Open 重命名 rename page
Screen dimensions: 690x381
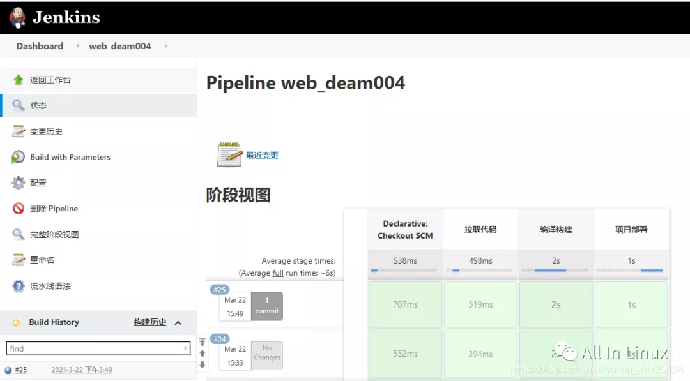(x=42, y=260)
